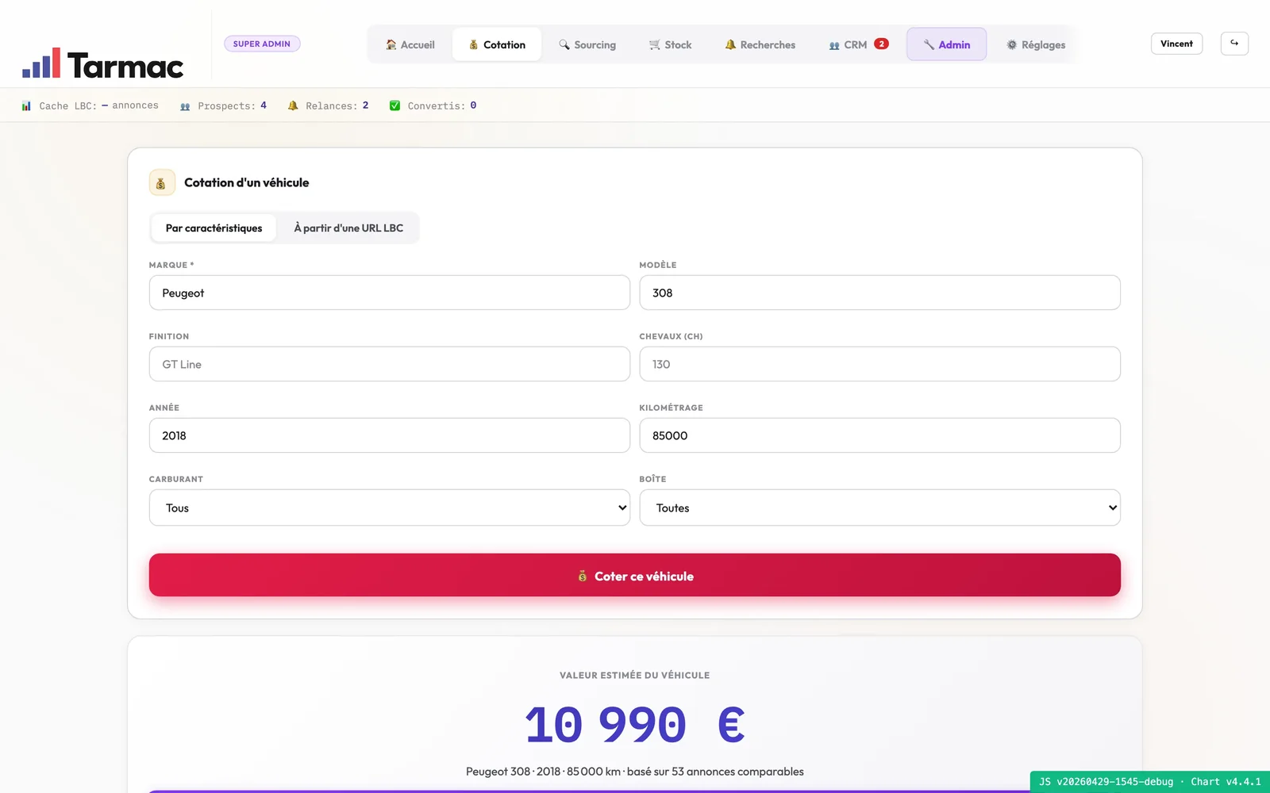Open the Accueil tab

(410, 44)
